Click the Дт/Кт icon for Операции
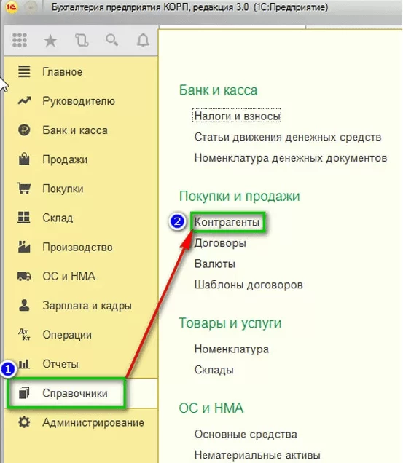The width and height of the screenshot is (403, 463). (x=24, y=334)
